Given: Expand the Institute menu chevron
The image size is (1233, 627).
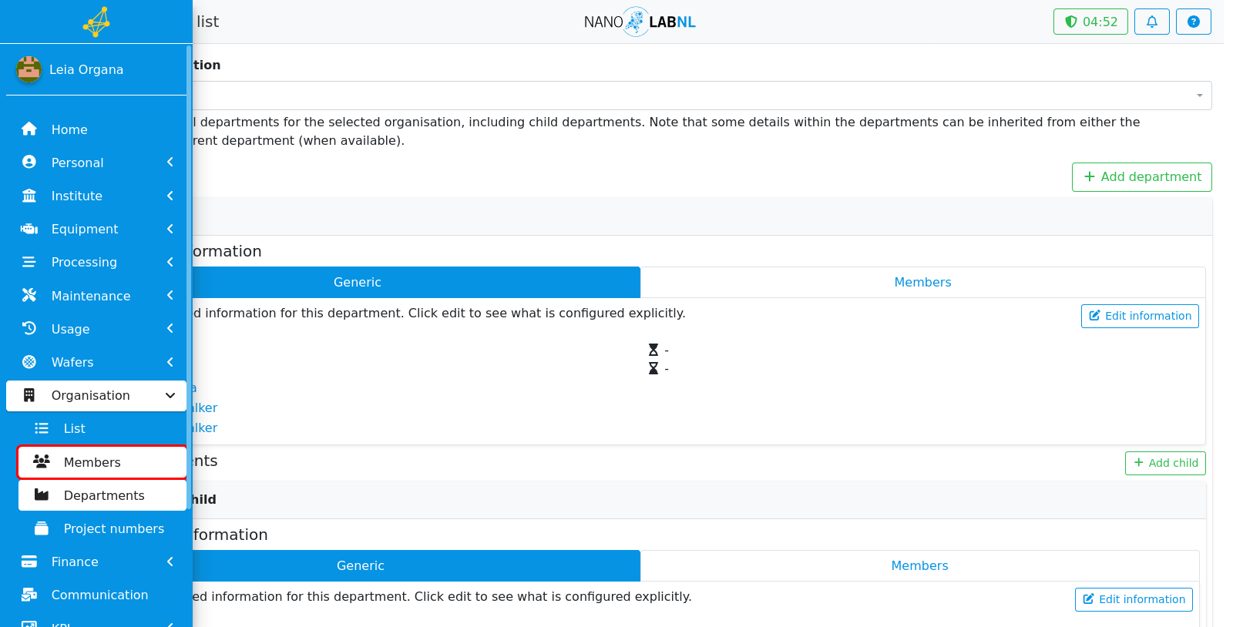Looking at the screenshot, I should pos(170,196).
